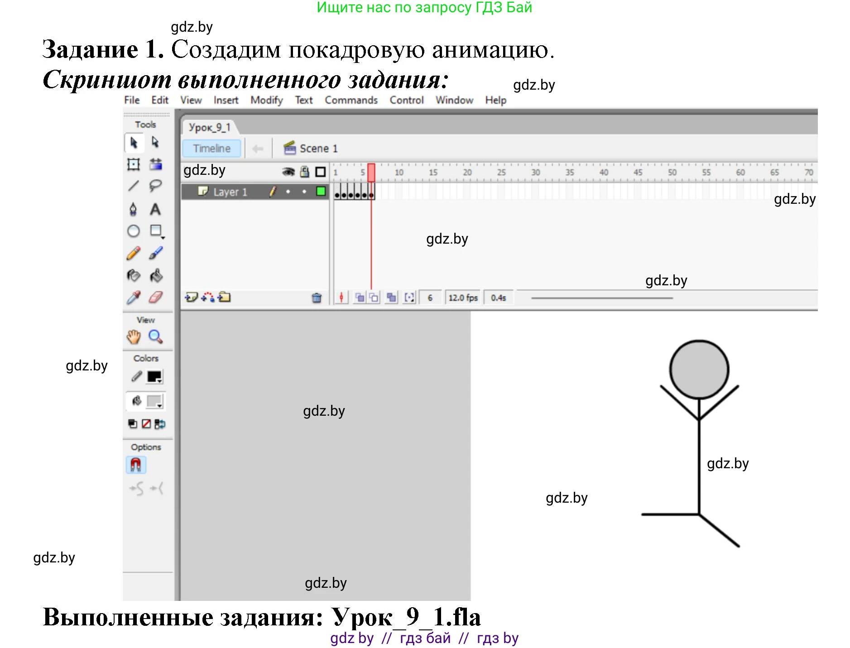Delete layer using trash icon
850x648 pixels.
click(317, 298)
